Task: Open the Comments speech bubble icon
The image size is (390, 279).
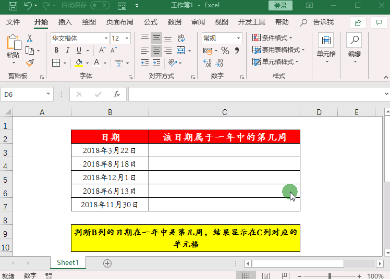Action: [x=379, y=22]
